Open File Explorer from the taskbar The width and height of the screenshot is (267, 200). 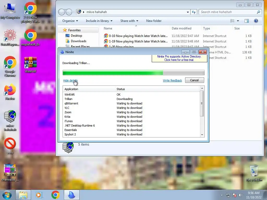[x=23, y=195]
